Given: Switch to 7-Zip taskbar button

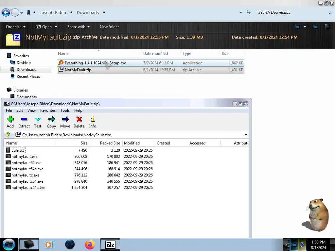Looking at the screenshot, I should click(110, 244).
